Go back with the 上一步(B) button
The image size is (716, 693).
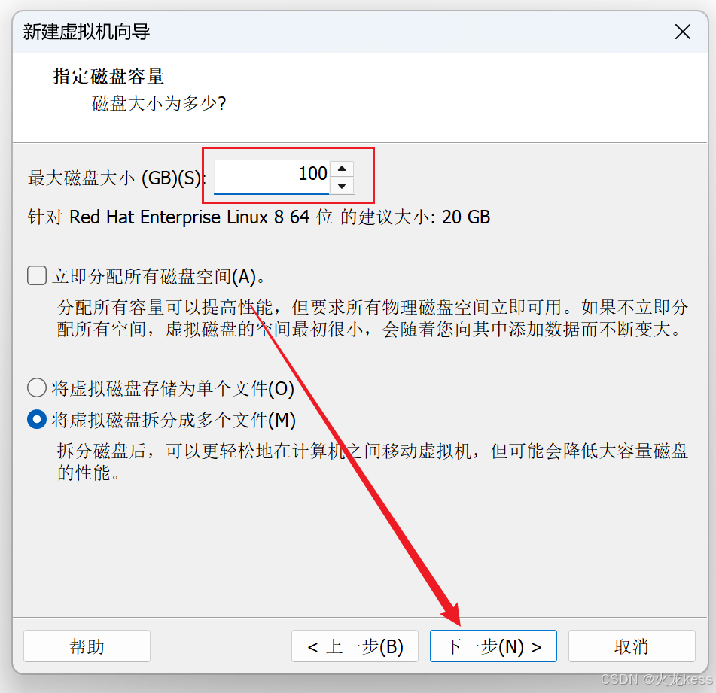tap(355, 646)
